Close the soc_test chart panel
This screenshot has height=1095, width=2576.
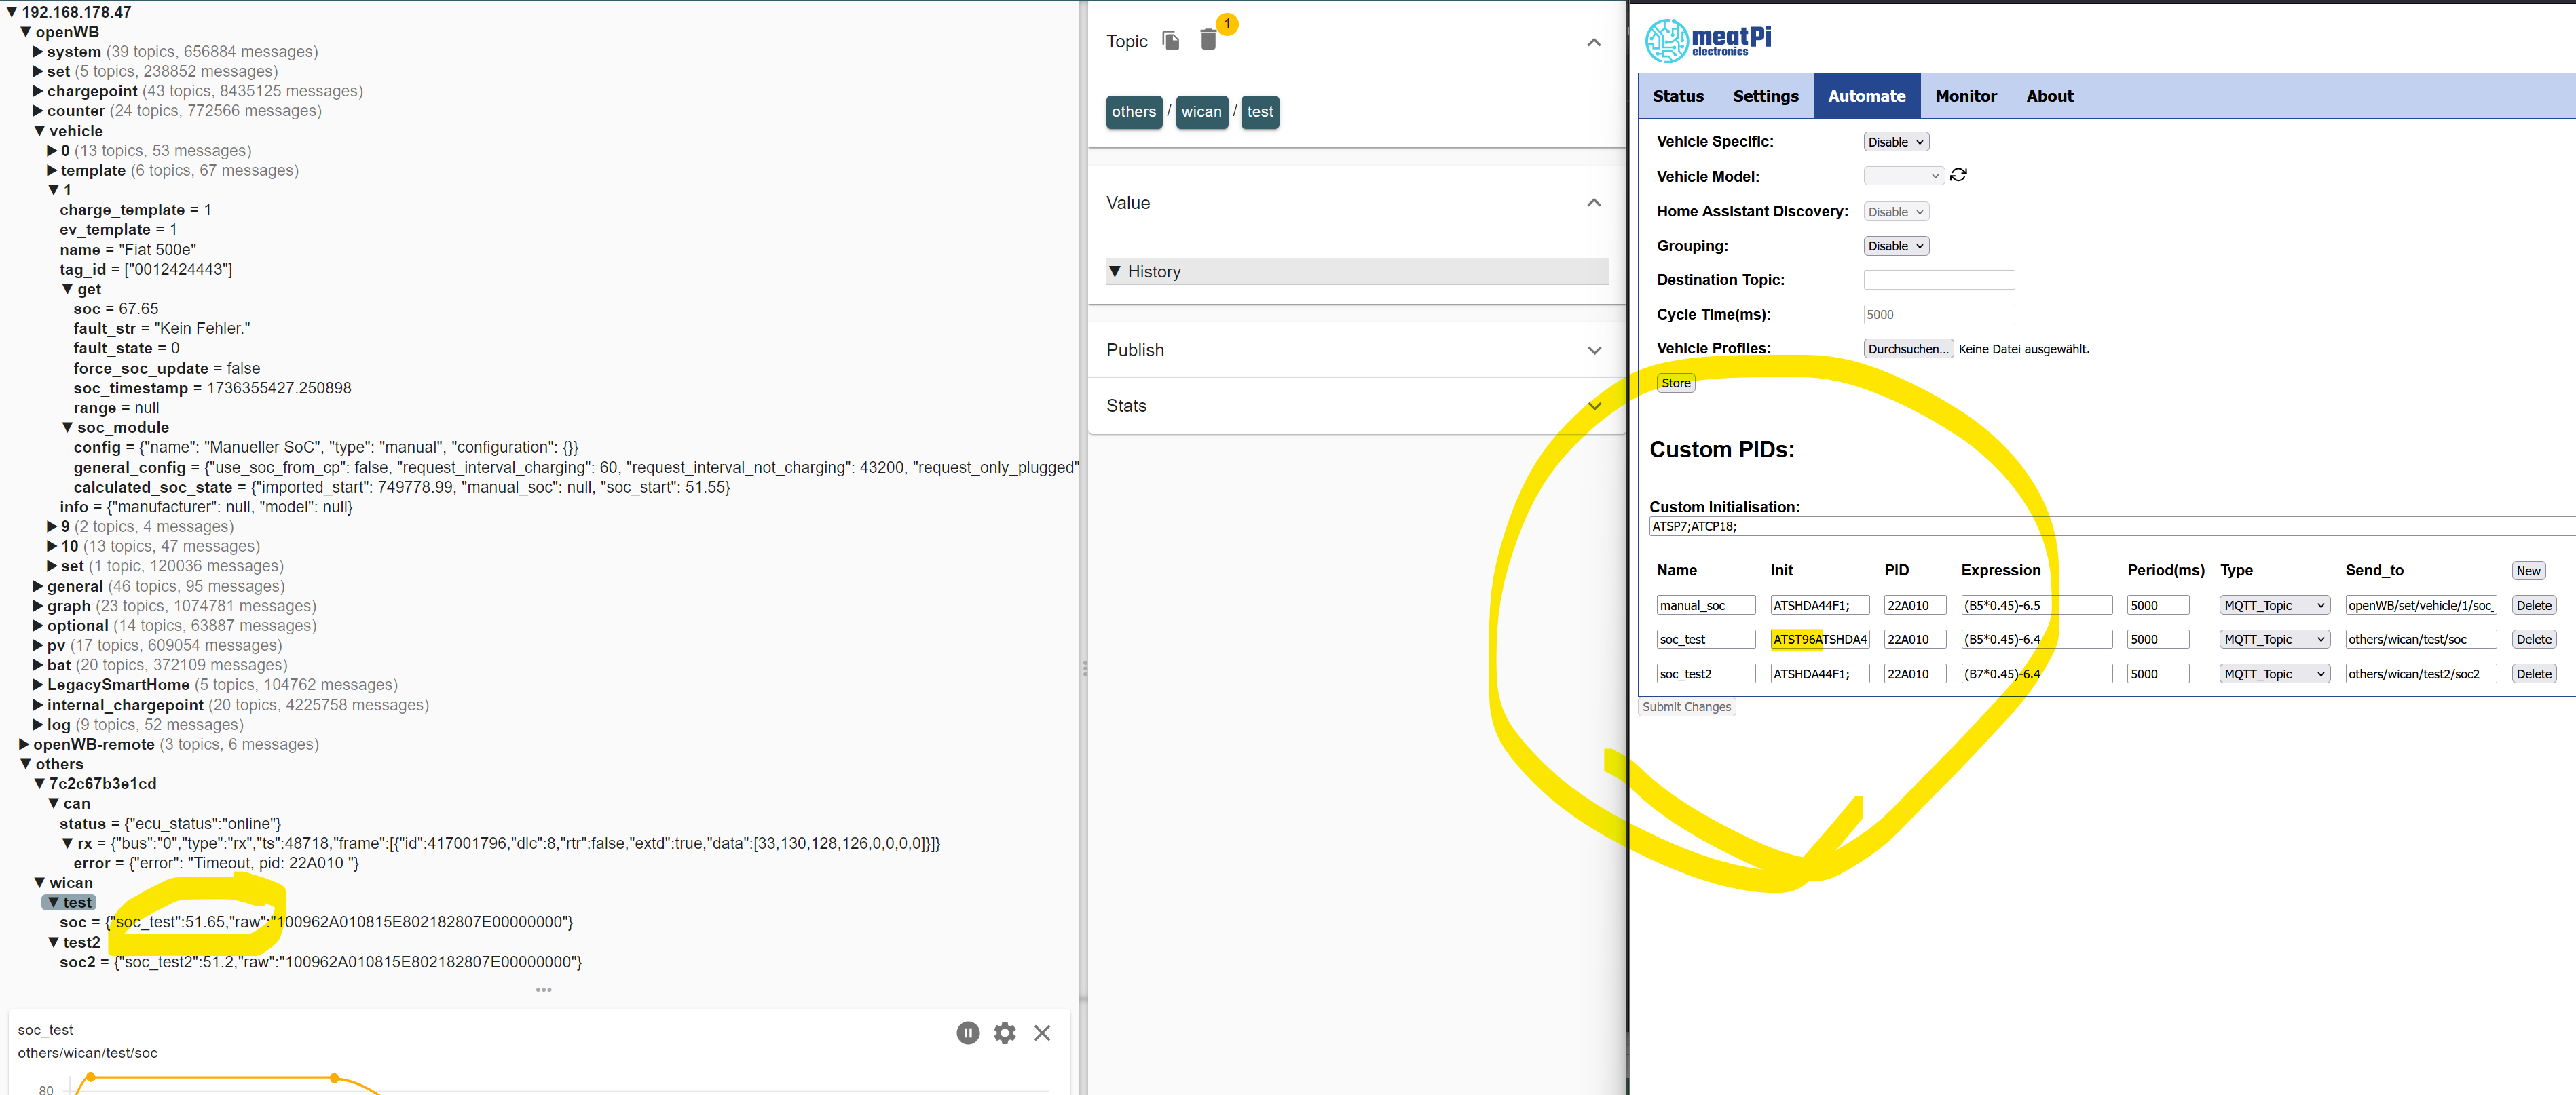pyautogui.click(x=1042, y=1033)
